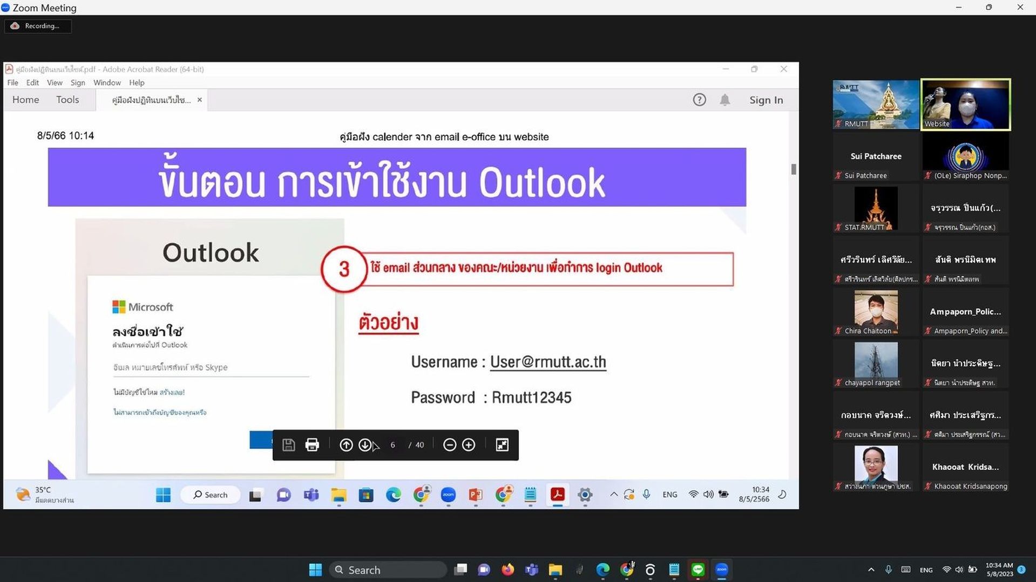Click Task View icon in bottom taskbar
Screen dimensions: 1036x582
461,570
